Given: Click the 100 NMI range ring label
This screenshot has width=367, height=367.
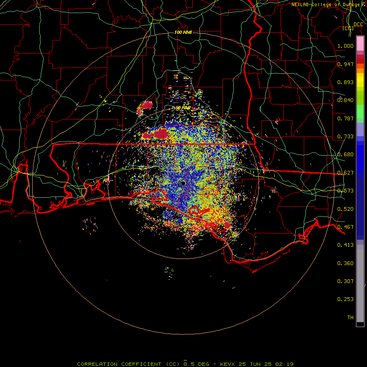Looking at the screenshot, I should pyautogui.click(x=183, y=32).
